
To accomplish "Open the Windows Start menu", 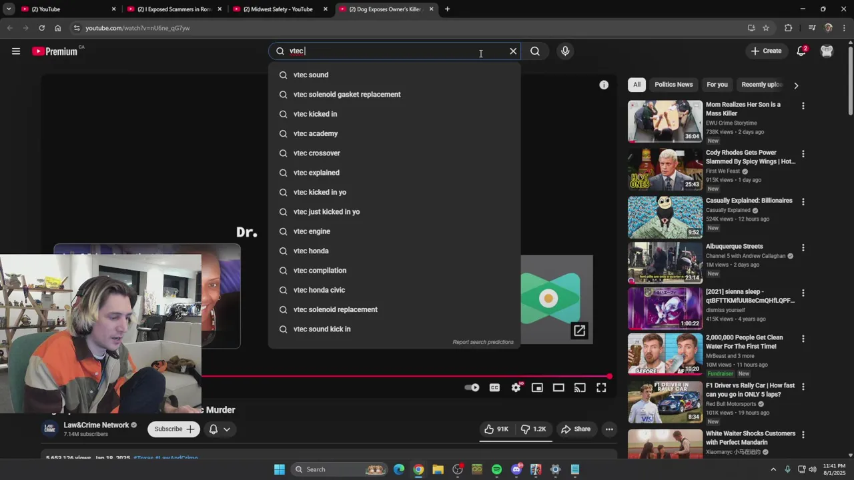I will tap(280, 469).
